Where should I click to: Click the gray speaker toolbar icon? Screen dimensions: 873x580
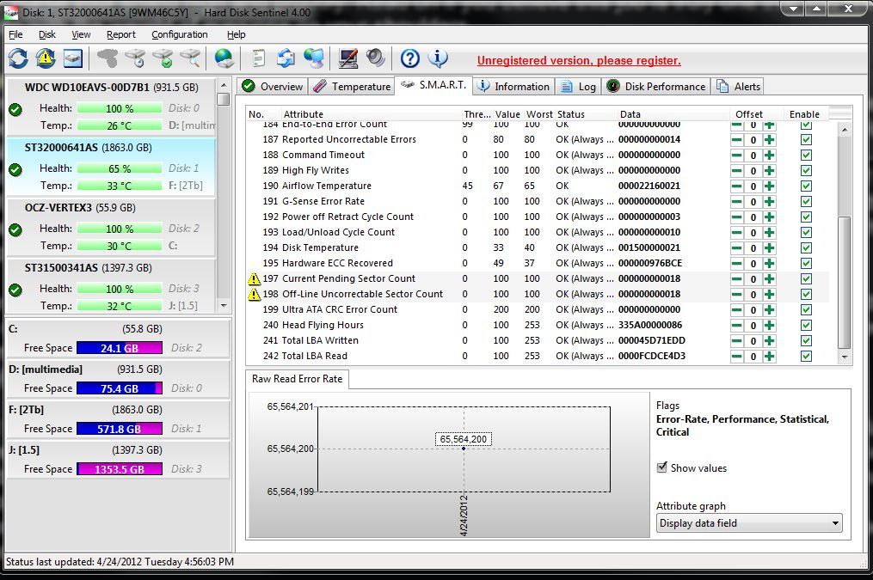[x=376, y=58]
